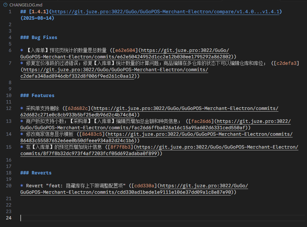This screenshot has width=307, height=227.
Task: Click line number 1 in the gutter
Action: (x=10, y=11)
